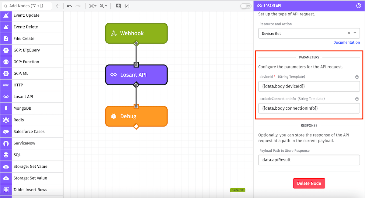
Task: Click the Payload Path to Store Response field
Action: 309,160
